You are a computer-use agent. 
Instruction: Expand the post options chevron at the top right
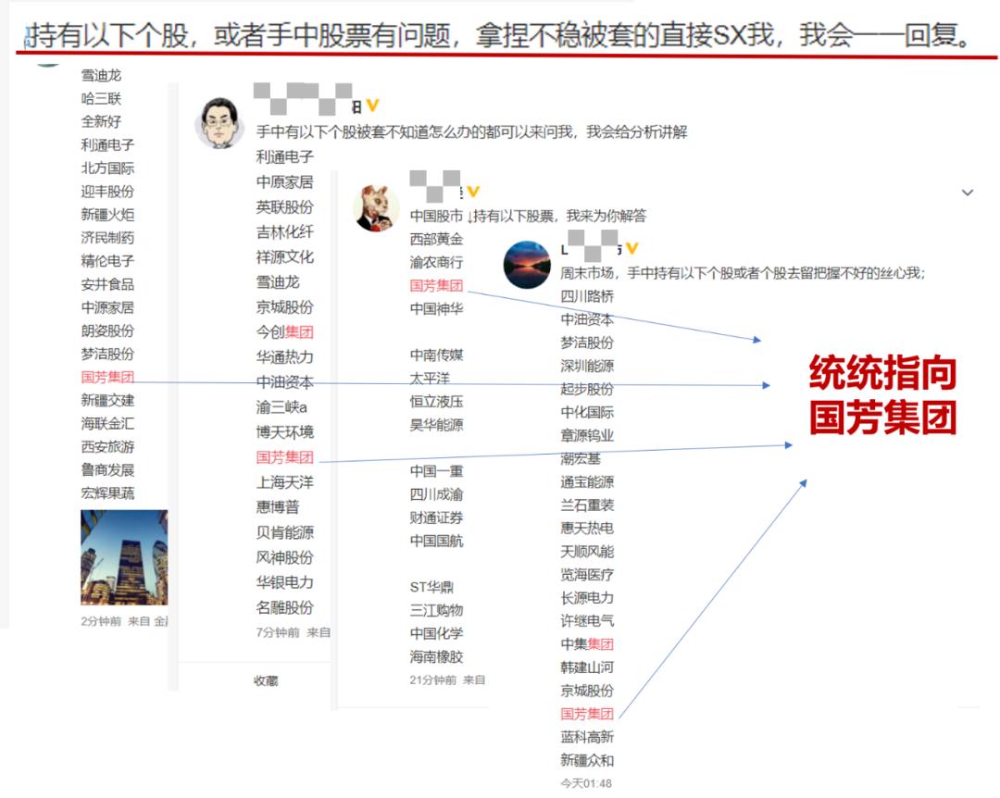(969, 190)
